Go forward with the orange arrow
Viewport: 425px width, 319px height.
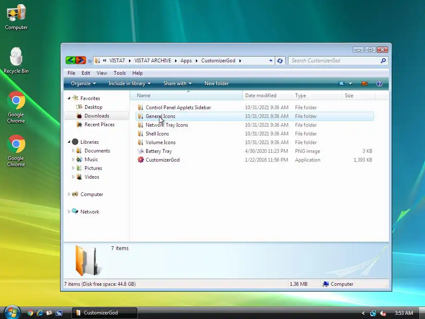[81, 60]
